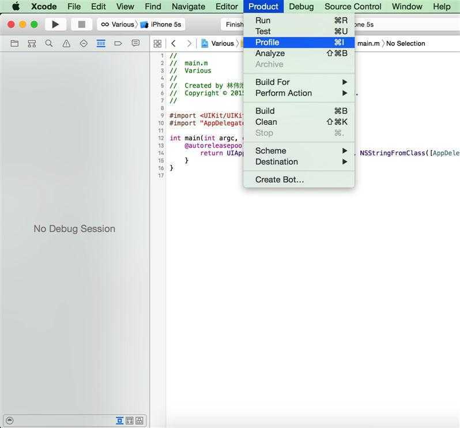The height and width of the screenshot is (428, 460).
Task: Choose Create Bot… menu item
Action: pos(299,179)
